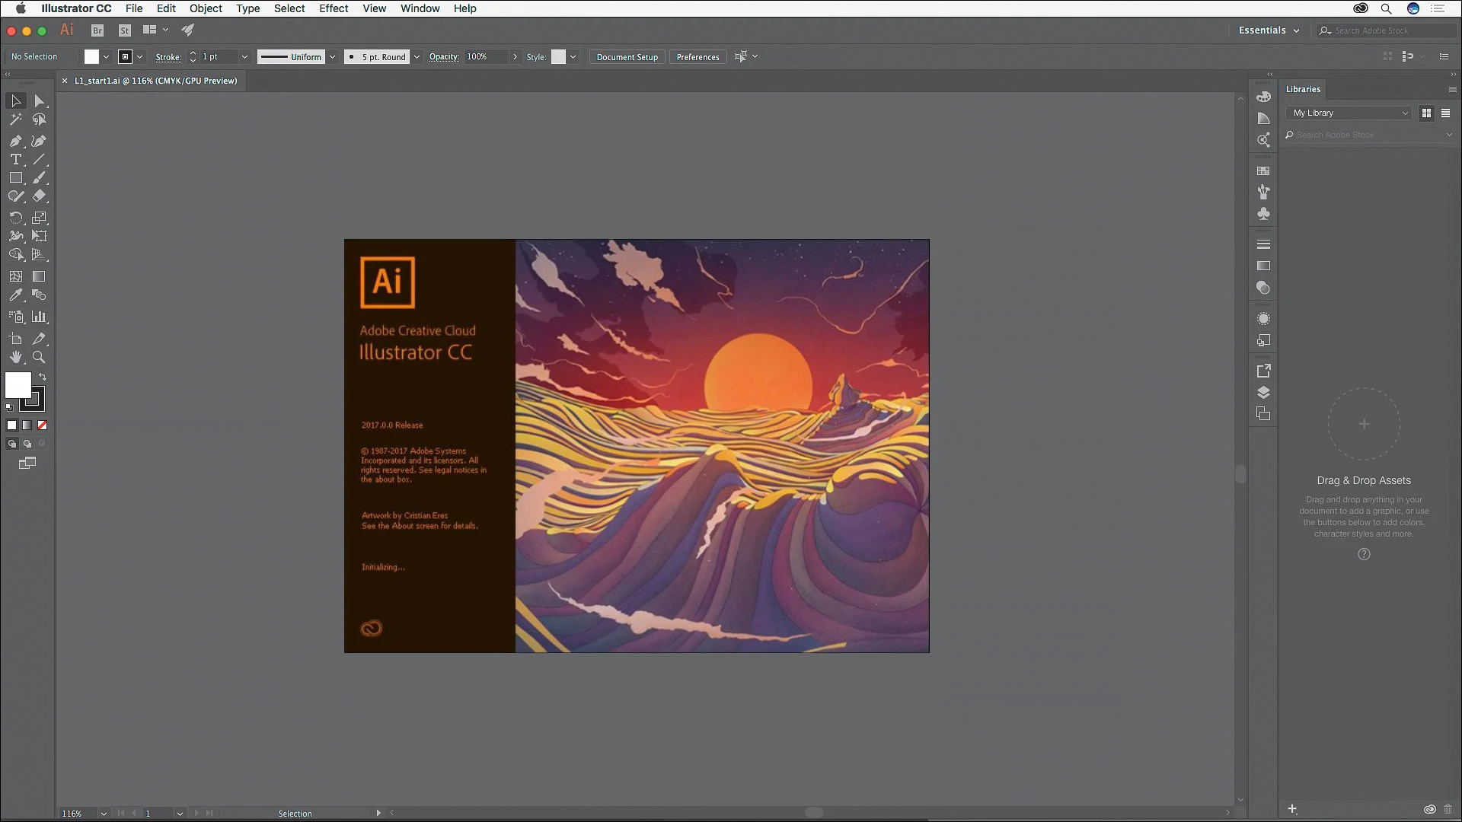
Task: Open the Gradient panel
Action: 1264,266
